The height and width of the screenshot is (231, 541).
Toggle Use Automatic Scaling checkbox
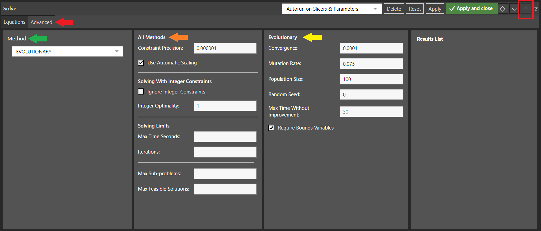(x=141, y=63)
